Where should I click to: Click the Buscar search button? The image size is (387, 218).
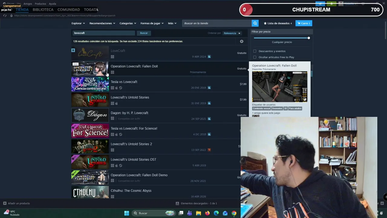(144, 33)
